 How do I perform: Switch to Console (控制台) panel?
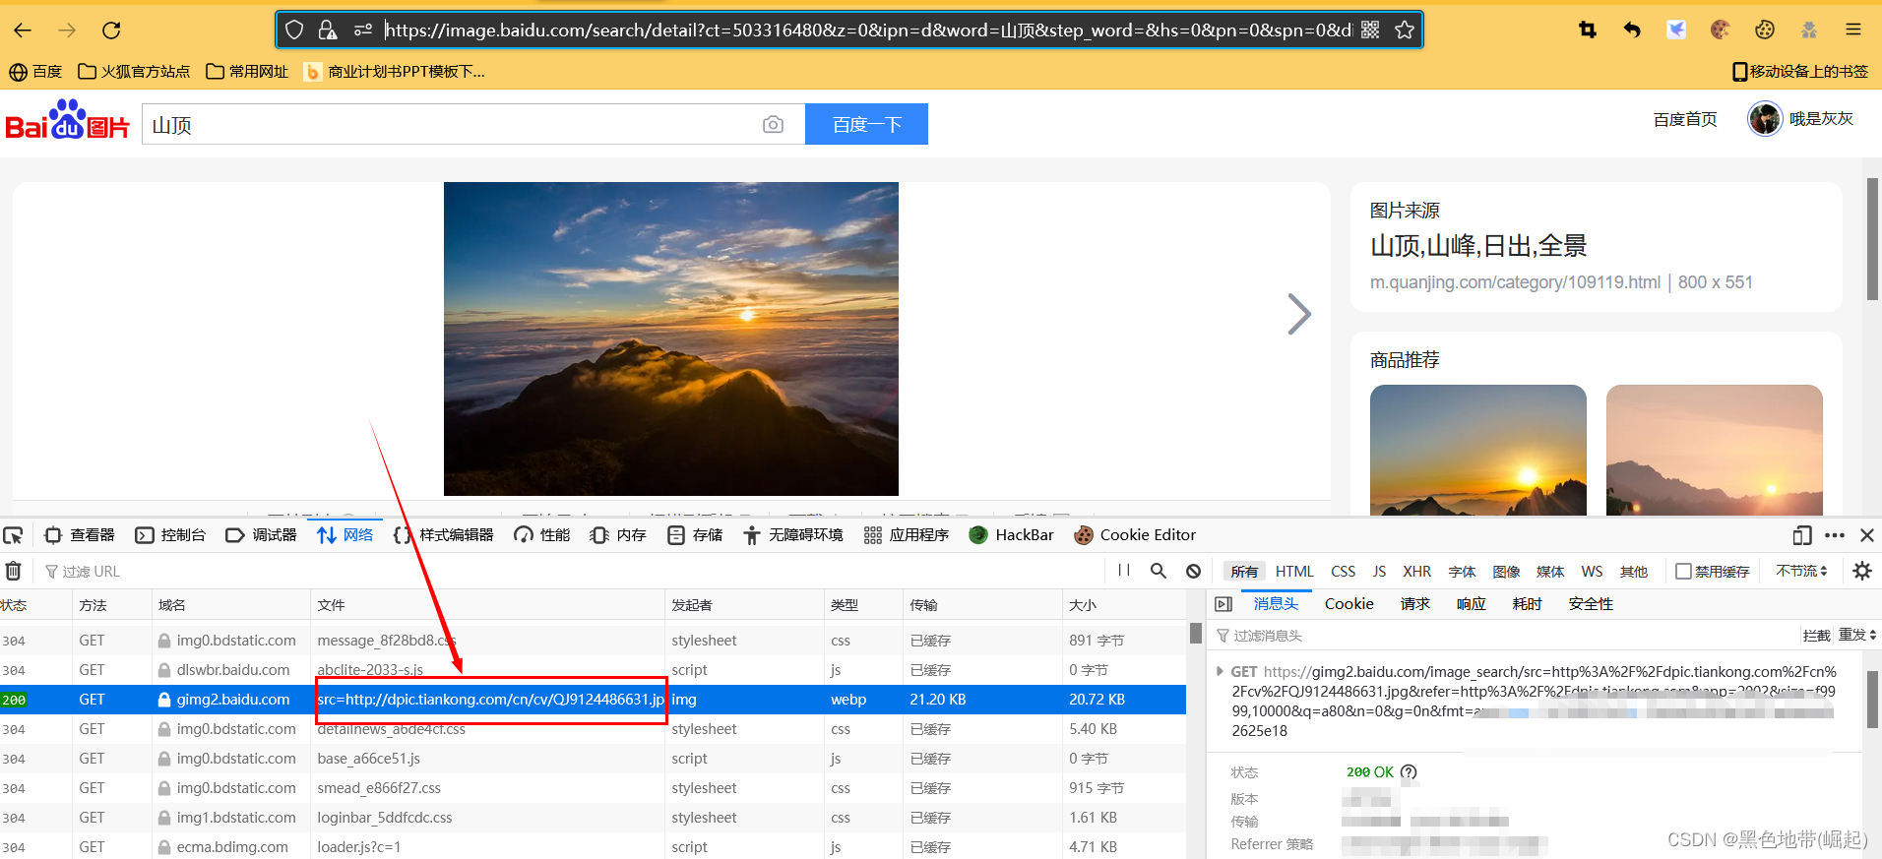pos(170,535)
